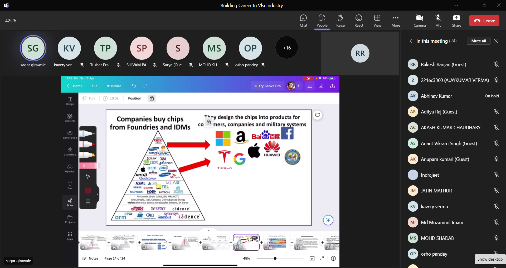Open the View layout options
This screenshot has height=268, width=506.
click(x=377, y=21)
